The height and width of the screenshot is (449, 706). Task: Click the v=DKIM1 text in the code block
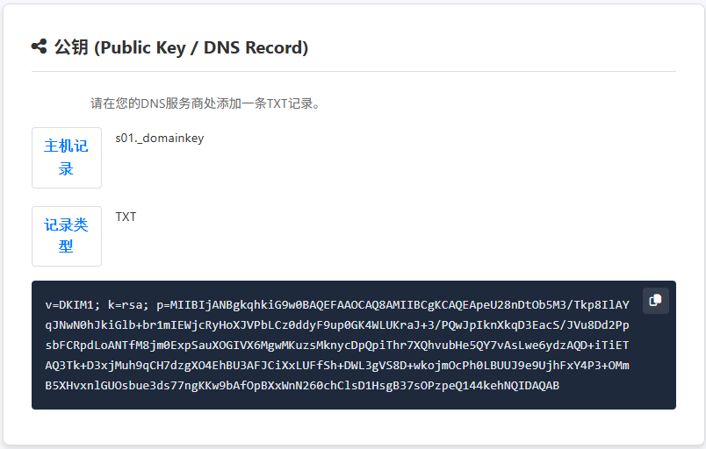coord(74,305)
